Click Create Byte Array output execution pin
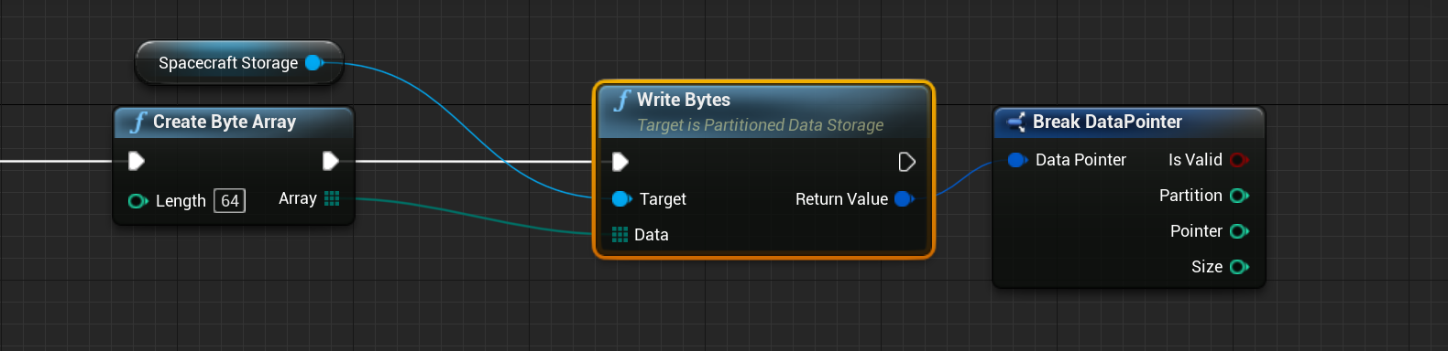Image resolution: width=1448 pixels, height=351 pixels. pos(331,161)
